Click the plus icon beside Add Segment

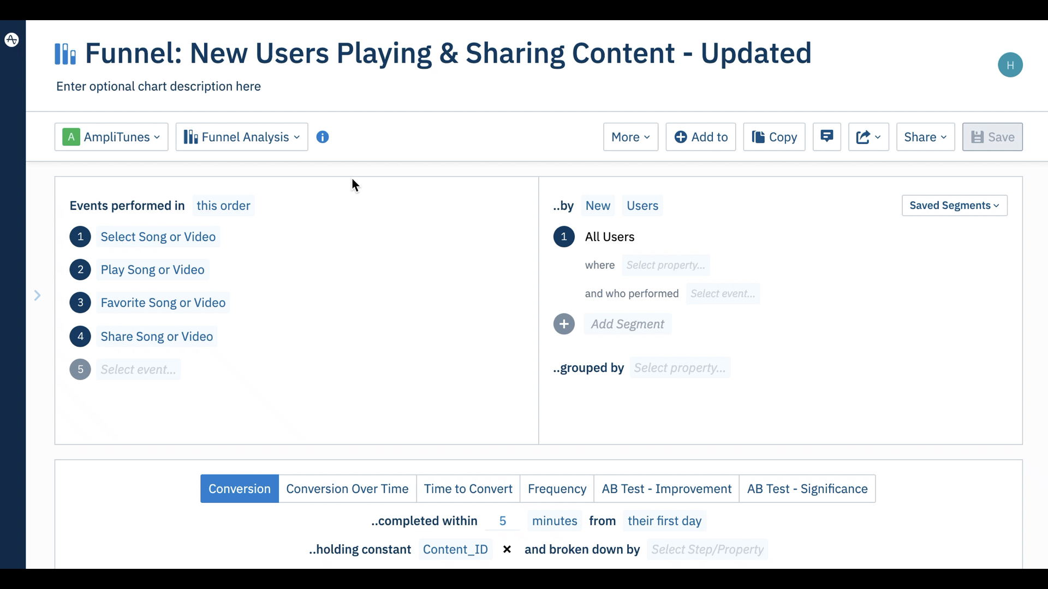pyautogui.click(x=564, y=324)
